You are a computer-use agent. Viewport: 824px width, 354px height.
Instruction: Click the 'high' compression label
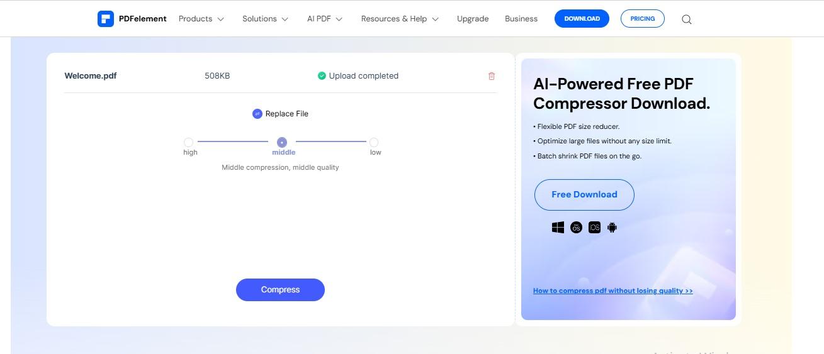190,152
